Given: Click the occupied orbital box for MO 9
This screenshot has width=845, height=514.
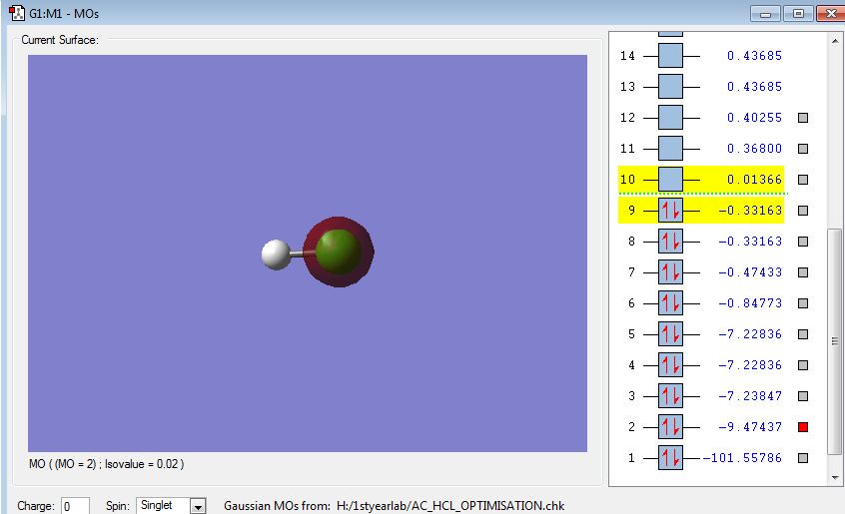Looking at the screenshot, I should point(670,211).
